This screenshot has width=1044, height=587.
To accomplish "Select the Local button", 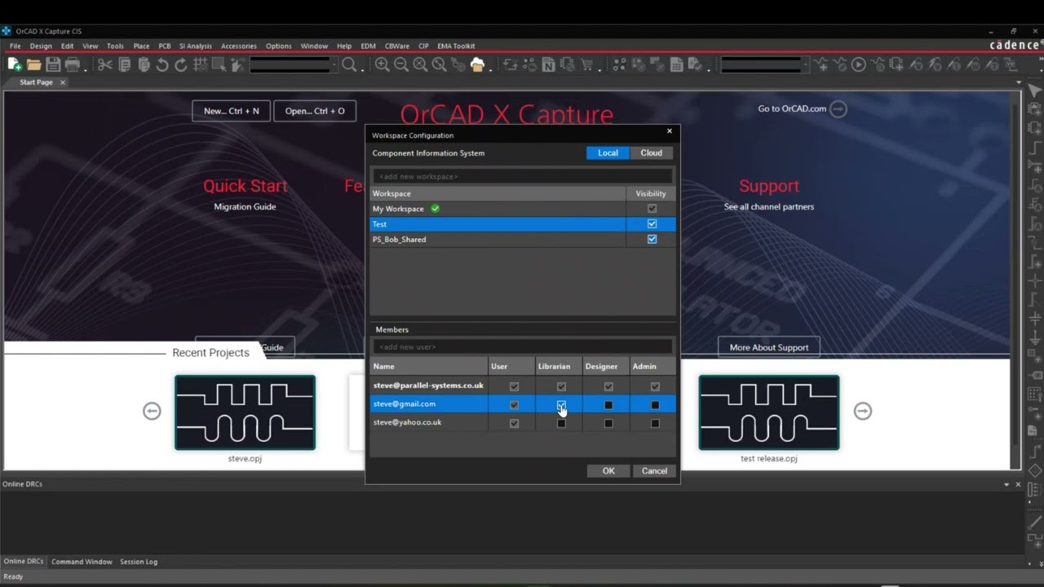I will click(608, 153).
